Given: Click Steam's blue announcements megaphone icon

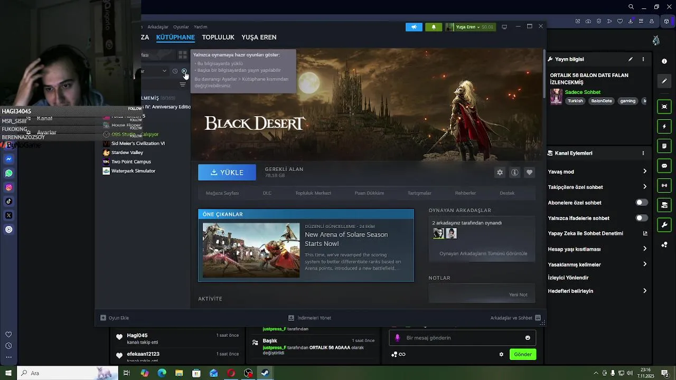Looking at the screenshot, I should (414, 27).
